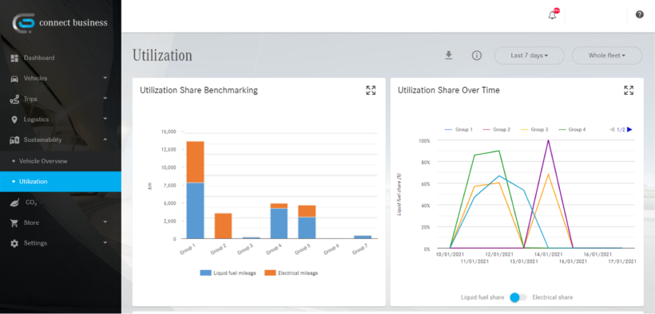Go to next legend page arrow
The width and height of the screenshot is (655, 314).
(x=630, y=130)
